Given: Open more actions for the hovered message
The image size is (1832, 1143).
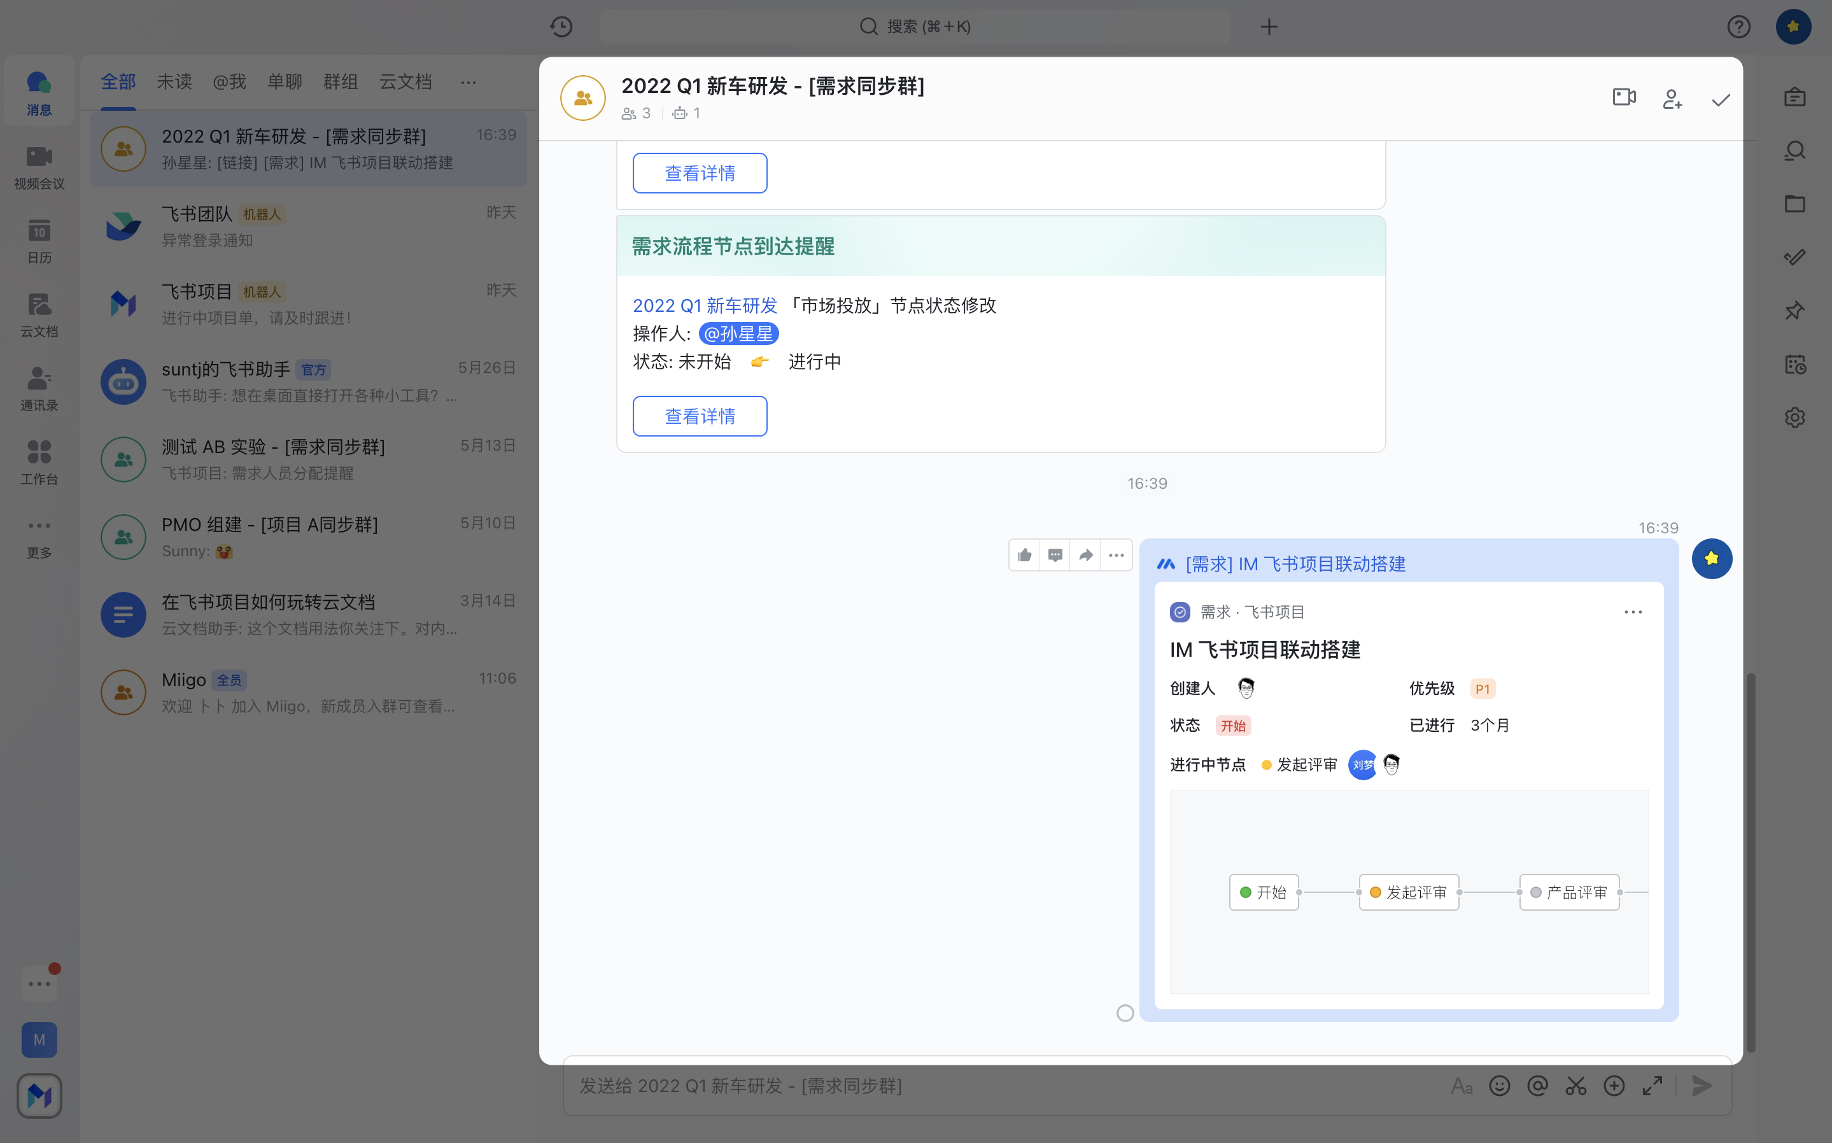Looking at the screenshot, I should [x=1116, y=555].
